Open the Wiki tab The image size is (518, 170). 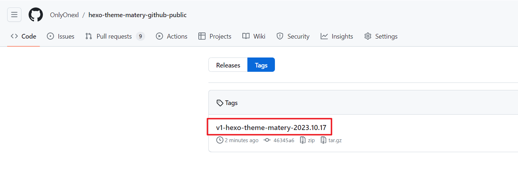254,36
